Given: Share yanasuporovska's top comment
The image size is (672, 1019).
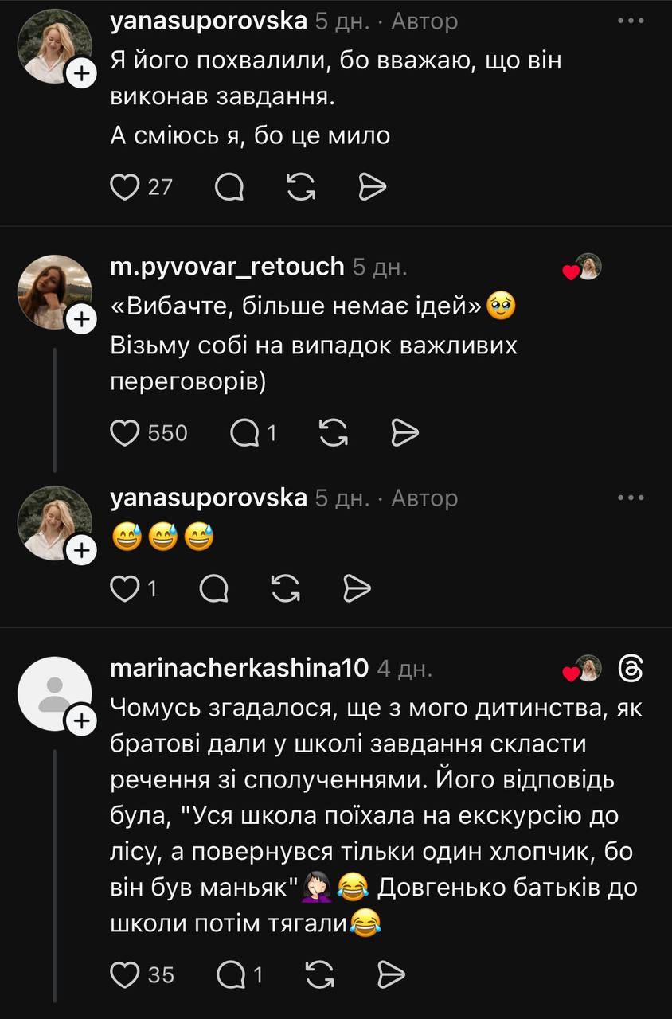Looking at the screenshot, I should tap(372, 186).
